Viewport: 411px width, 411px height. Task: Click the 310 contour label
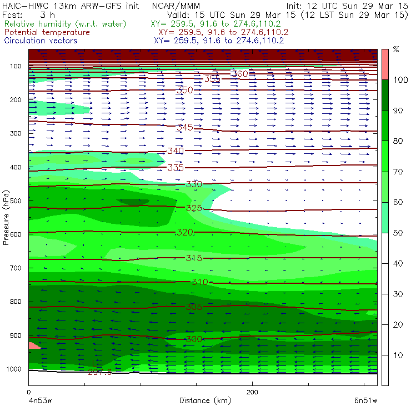point(200,282)
